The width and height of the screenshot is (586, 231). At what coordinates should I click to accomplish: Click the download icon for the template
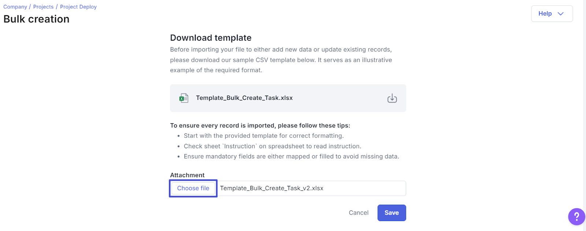[392, 98]
